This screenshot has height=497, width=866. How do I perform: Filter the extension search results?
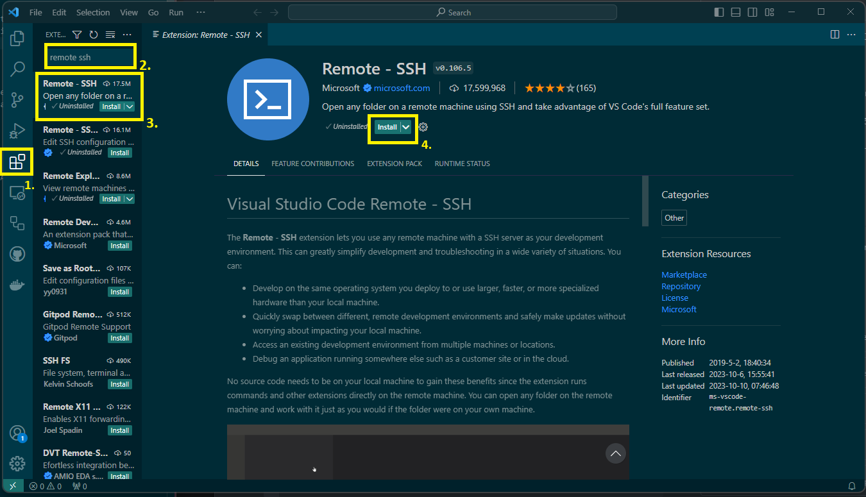pyautogui.click(x=76, y=35)
